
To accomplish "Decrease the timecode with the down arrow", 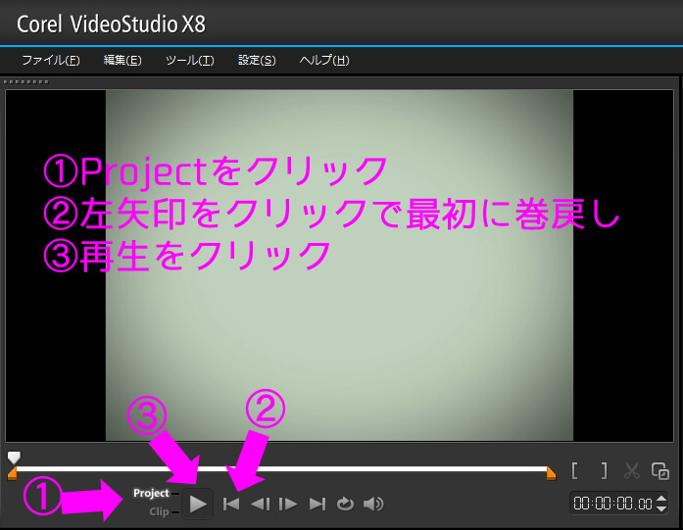I will pyautogui.click(x=661, y=508).
